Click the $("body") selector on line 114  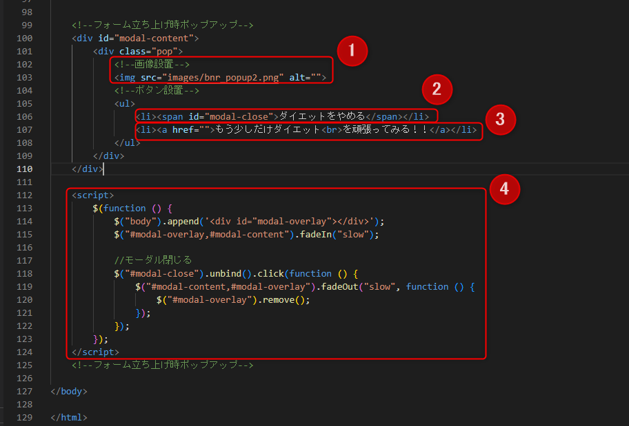click(138, 222)
